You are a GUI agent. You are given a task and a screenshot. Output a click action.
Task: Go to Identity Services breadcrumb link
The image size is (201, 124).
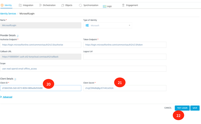pos(8,14)
